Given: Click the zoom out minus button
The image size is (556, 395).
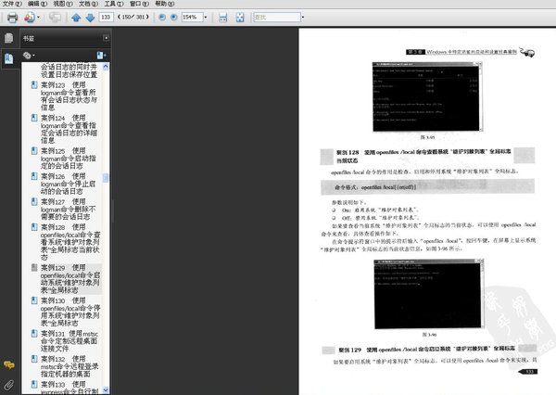Looking at the screenshot, I should click(162, 17).
